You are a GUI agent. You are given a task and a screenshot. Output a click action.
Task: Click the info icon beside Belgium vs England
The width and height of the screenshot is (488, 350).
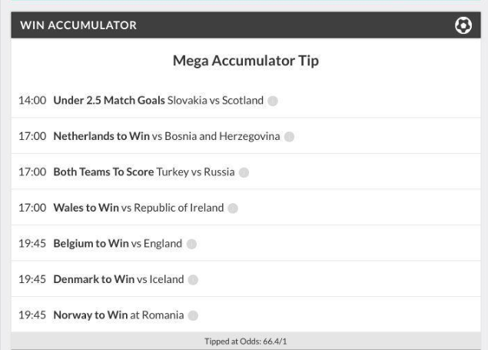pos(191,244)
